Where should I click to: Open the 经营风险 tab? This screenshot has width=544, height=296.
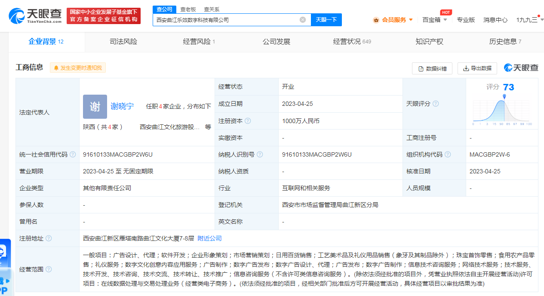[x=199, y=42]
